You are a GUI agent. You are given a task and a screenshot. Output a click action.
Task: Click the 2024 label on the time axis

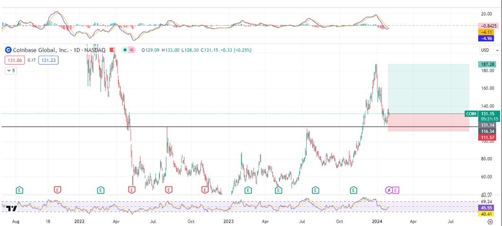click(378, 221)
